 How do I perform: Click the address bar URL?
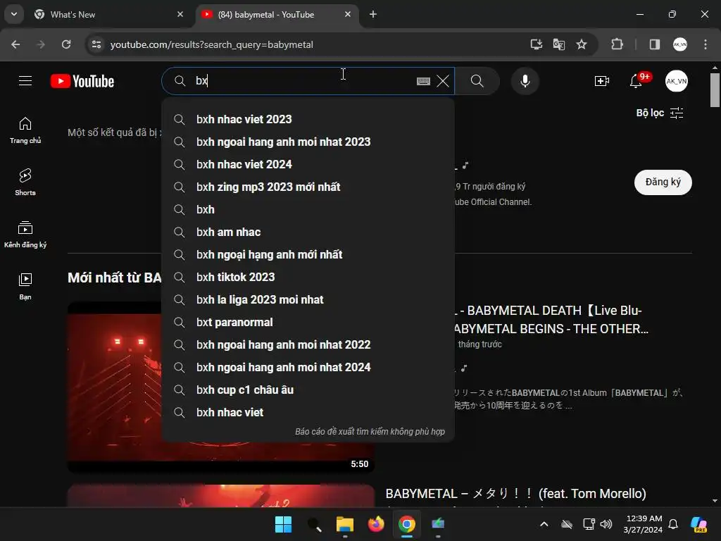click(211, 44)
